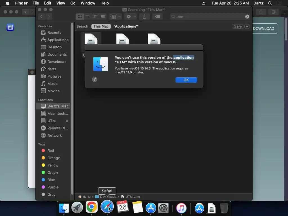The image size is (288, 216).
Task: Open System Preferences from the Dock
Action: tap(163, 208)
